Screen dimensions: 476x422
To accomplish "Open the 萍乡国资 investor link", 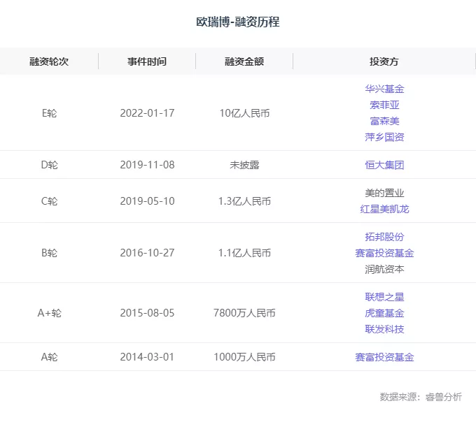I will (x=384, y=137).
